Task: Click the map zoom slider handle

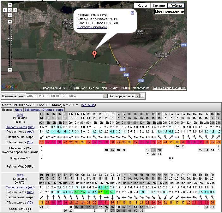Action: pos(10,38)
